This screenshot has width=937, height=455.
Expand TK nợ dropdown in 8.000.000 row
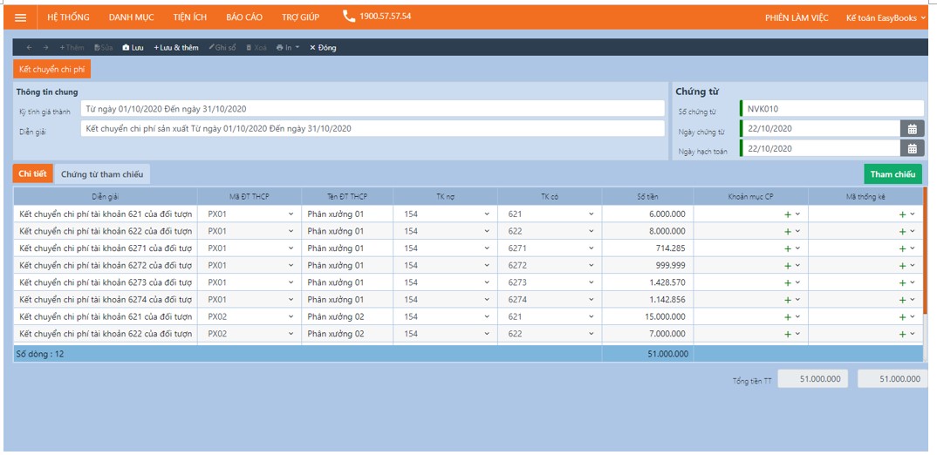487,232
